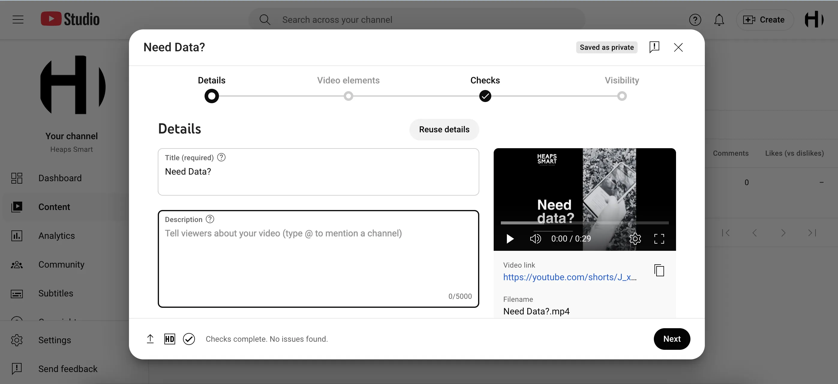Open the youtube.com/shorts video link

[x=570, y=277]
